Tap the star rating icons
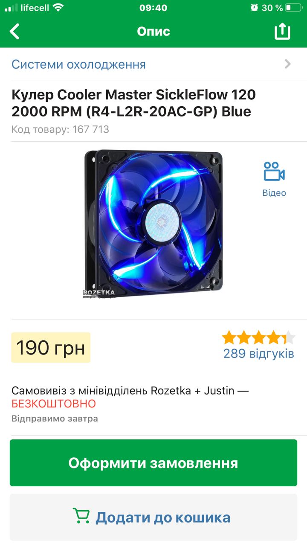 (x=258, y=337)
